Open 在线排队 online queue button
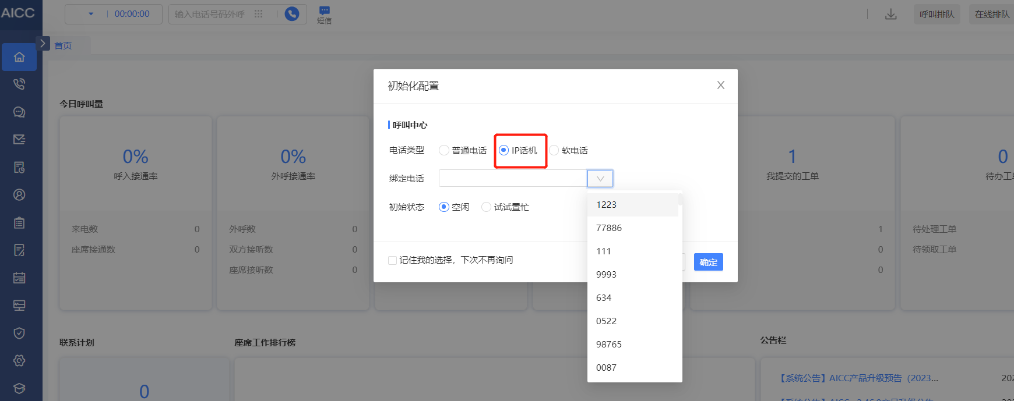1014x401 pixels. 992,15
